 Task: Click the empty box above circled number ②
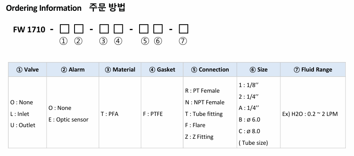tap(79, 29)
